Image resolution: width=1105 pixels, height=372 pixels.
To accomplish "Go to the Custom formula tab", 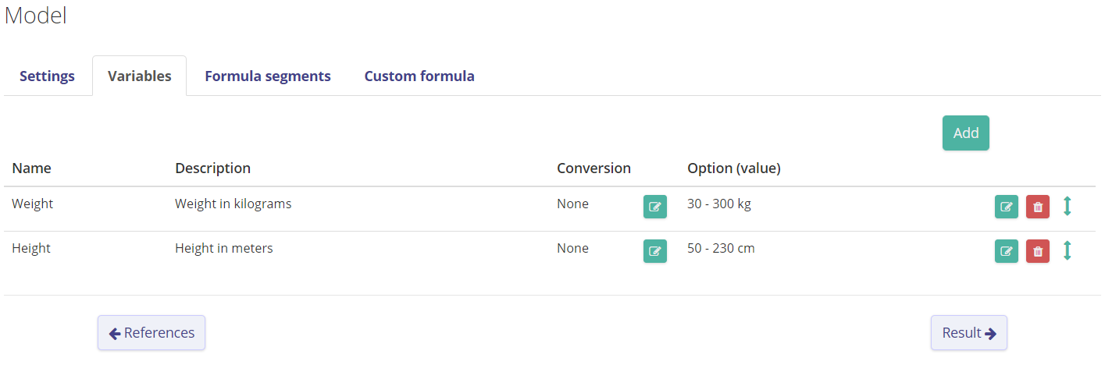I will (x=419, y=76).
